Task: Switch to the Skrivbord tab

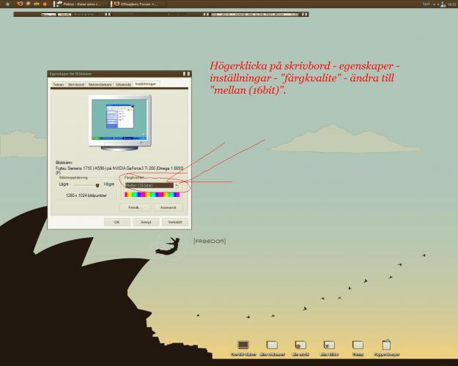Action: tap(76, 84)
